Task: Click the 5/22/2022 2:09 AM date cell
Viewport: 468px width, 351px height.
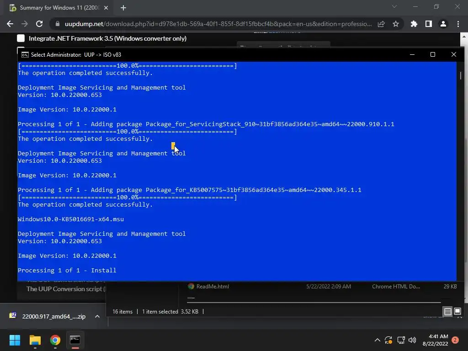Action: (328, 287)
